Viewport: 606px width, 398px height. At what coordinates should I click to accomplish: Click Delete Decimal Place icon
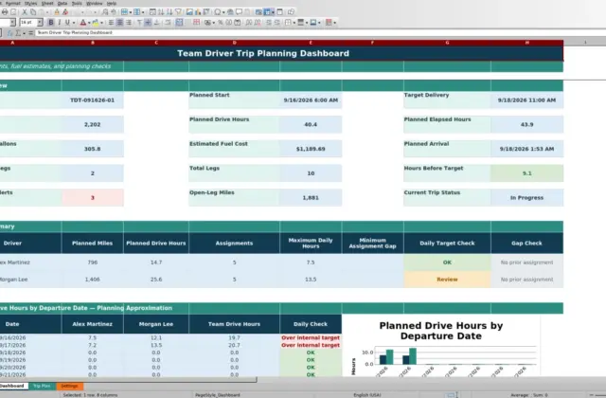(x=258, y=23)
